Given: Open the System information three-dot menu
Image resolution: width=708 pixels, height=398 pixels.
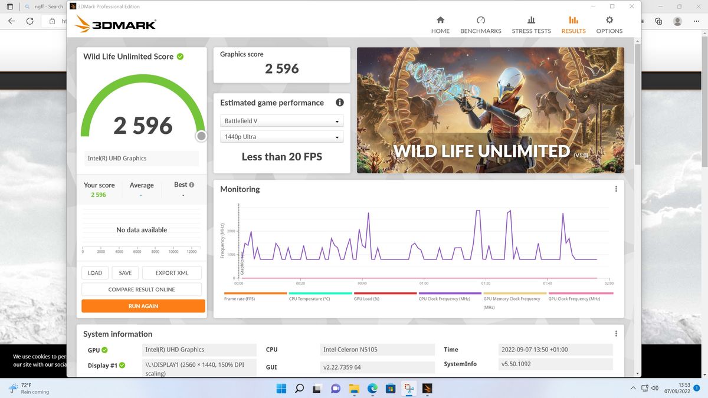Looking at the screenshot, I should pyautogui.click(x=616, y=334).
